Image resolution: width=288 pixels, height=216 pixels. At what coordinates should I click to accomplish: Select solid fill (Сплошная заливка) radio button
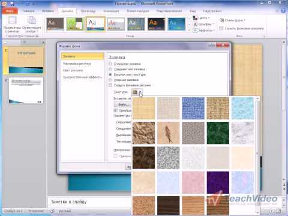[110, 64]
